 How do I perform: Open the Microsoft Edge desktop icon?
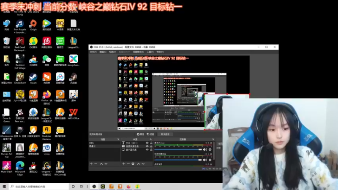coord(20,168)
